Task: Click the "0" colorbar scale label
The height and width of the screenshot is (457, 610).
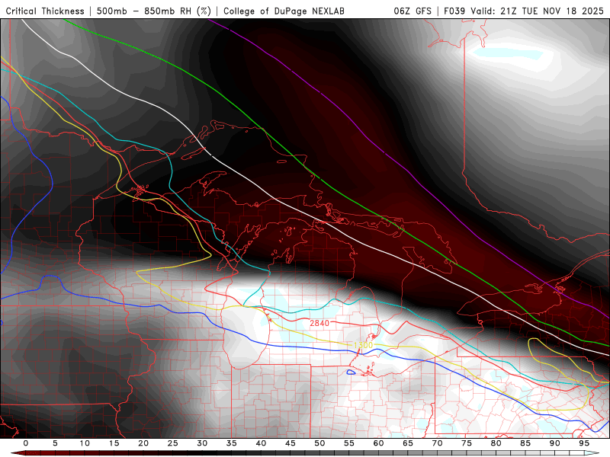Action: click(x=26, y=443)
